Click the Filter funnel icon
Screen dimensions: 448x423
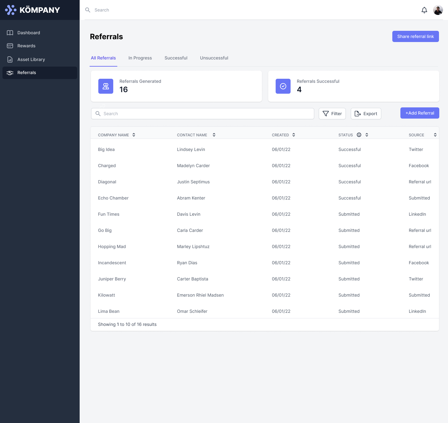pyautogui.click(x=325, y=114)
